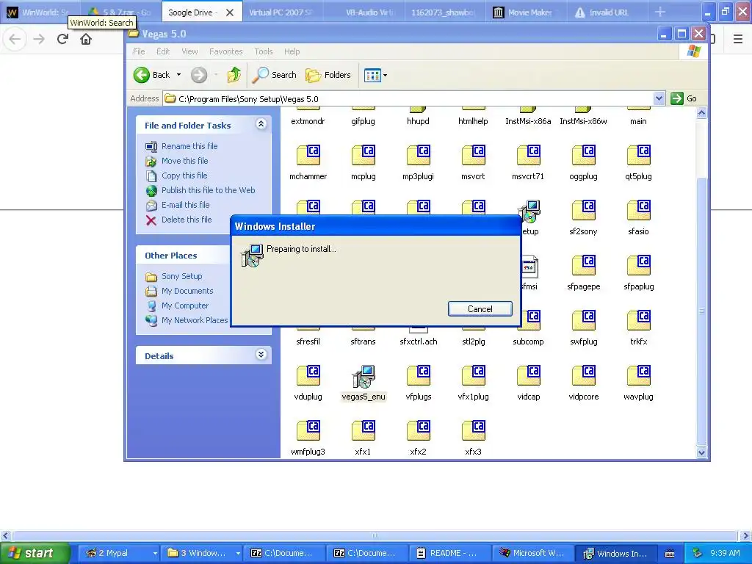Image resolution: width=752 pixels, height=564 pixels.
Task: Click Publish this file to the Web
Action: click(208, 190)
